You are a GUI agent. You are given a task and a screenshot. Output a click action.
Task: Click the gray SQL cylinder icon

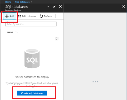click(32, 58)
